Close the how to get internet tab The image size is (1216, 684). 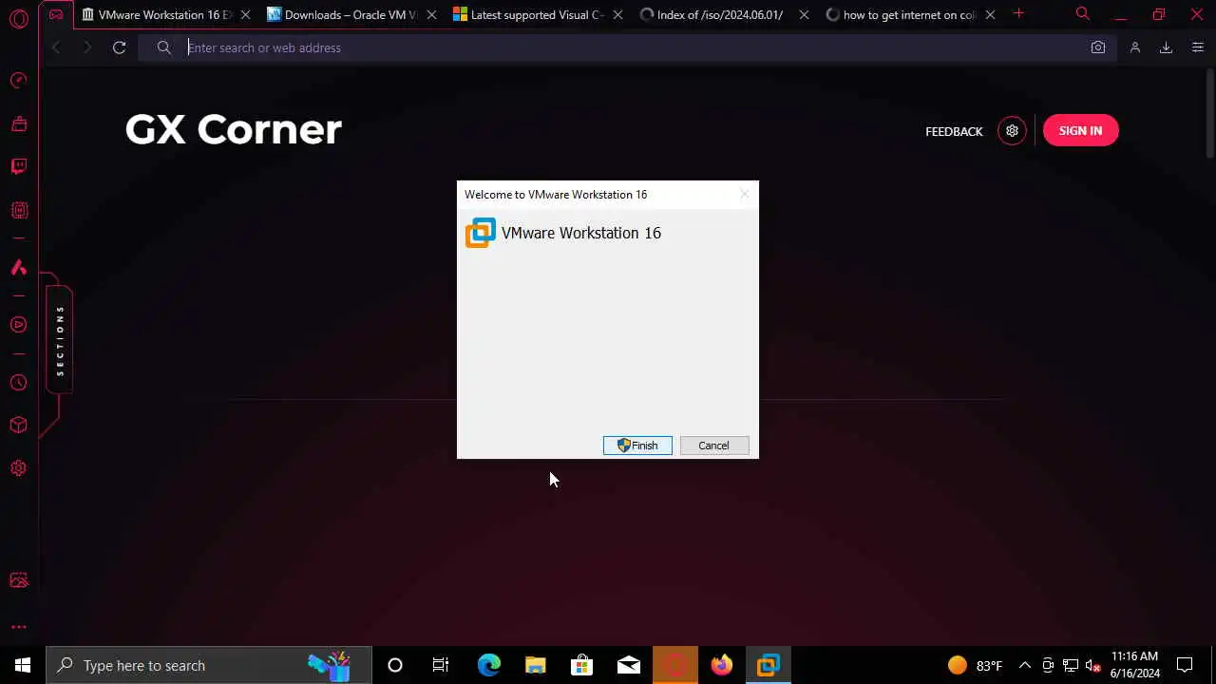tap(990, 14)
